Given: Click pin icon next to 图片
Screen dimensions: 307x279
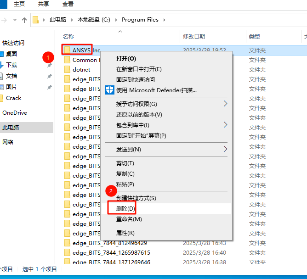Looking at the screenshot, I should tap(50, 87).
